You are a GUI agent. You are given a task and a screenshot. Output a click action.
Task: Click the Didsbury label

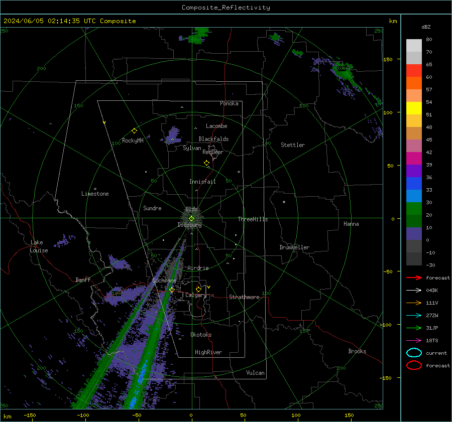click(x=189, y=225)
